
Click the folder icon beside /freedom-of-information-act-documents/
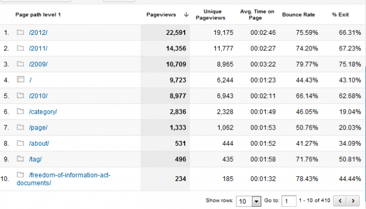click(20, 174)
